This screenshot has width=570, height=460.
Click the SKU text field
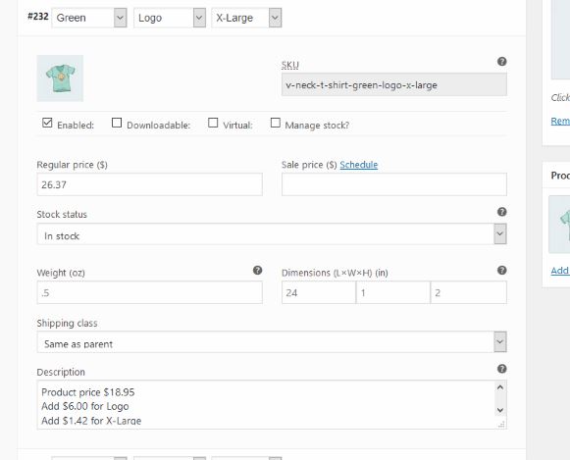394,84
